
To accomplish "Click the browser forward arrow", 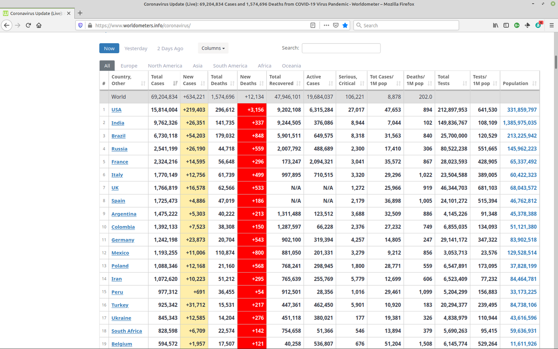I will coord(18,25).
